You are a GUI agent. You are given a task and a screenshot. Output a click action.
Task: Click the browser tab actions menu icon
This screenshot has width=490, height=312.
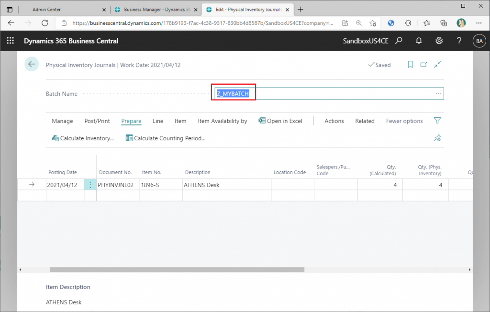[x=10, y=10]
